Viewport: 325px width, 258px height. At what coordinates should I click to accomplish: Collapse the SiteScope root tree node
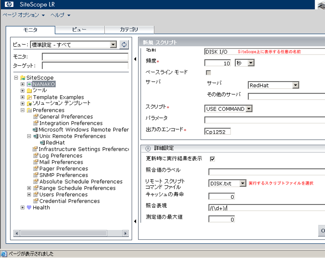click(x=16, y=78)
